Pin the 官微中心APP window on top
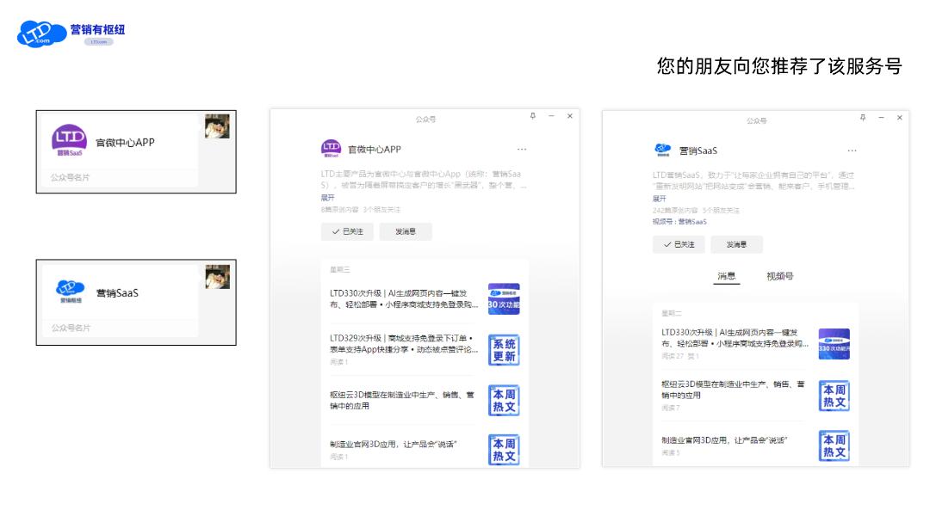The height and width of the screenshot is (522, 930). click(x=533, y=116)
